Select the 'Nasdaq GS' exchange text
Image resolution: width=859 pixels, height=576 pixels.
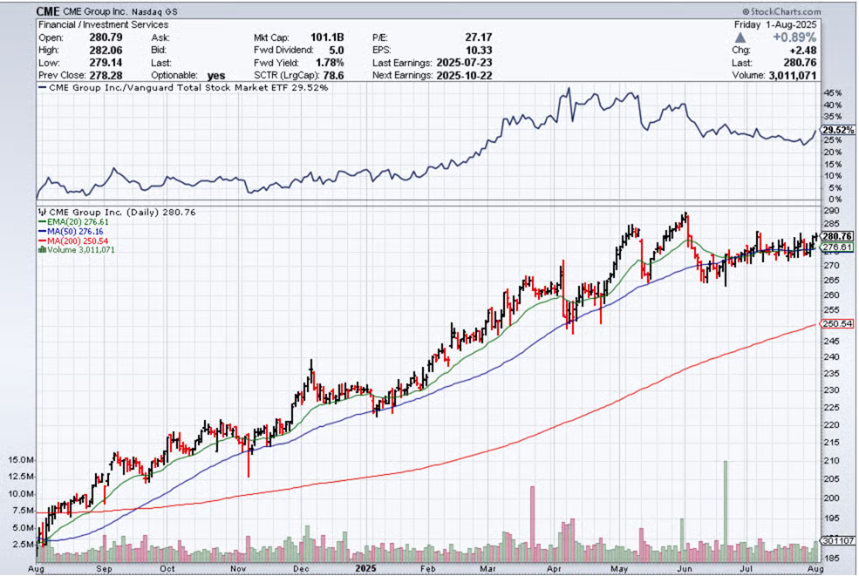[x=154, y=11]
